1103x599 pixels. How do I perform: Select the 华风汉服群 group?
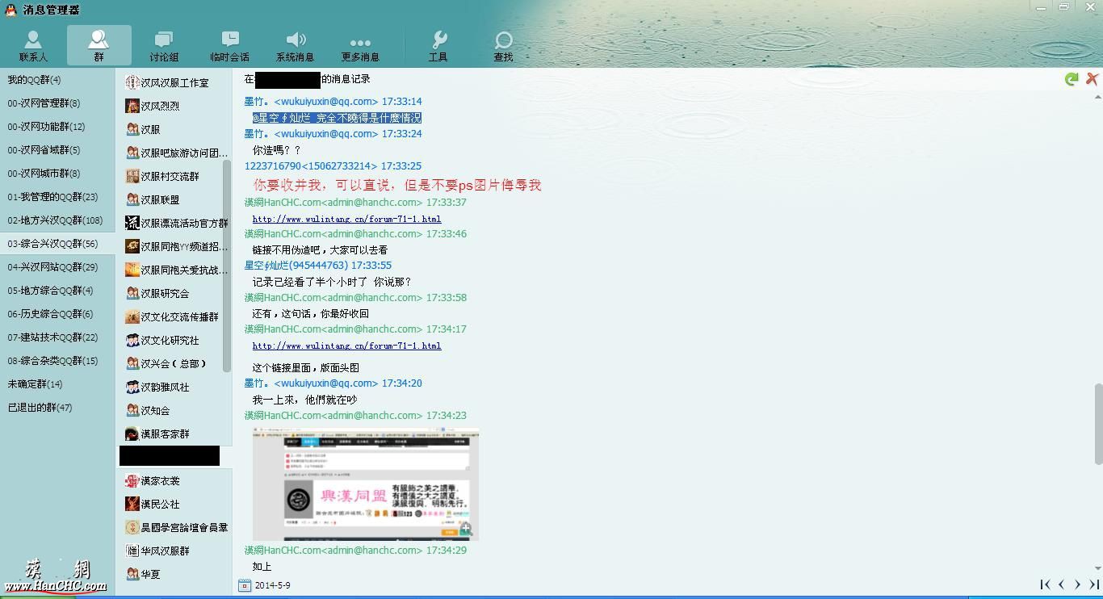[x=165, y=551]
